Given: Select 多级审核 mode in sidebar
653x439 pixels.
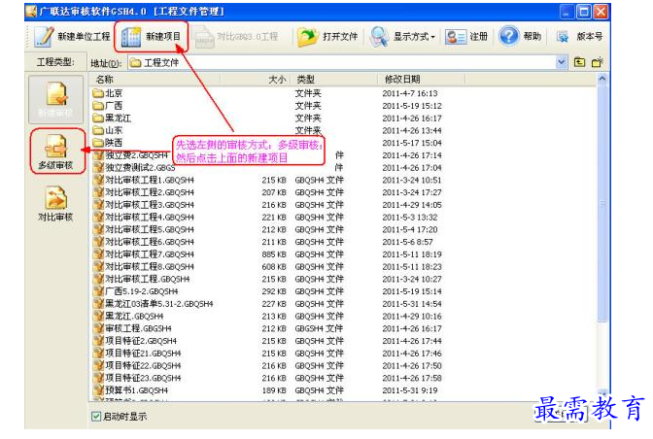Looking at the screenshot, I should pyautogui.click(x=55, y=152).
